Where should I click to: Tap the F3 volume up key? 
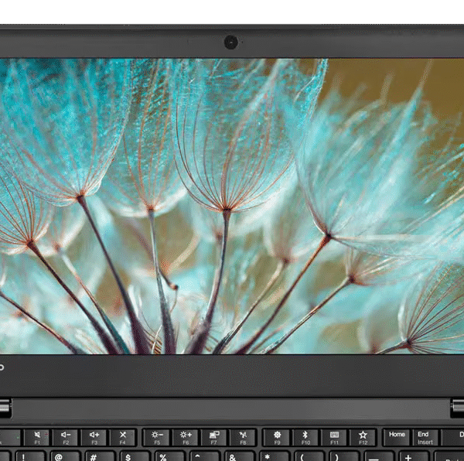94,438
